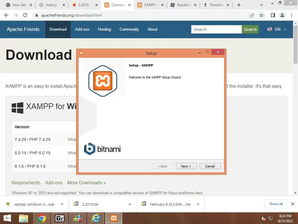The height and width of the screenshot is (224, 298).
Task: Click the site security lock icon
Action: pos(37,15)
